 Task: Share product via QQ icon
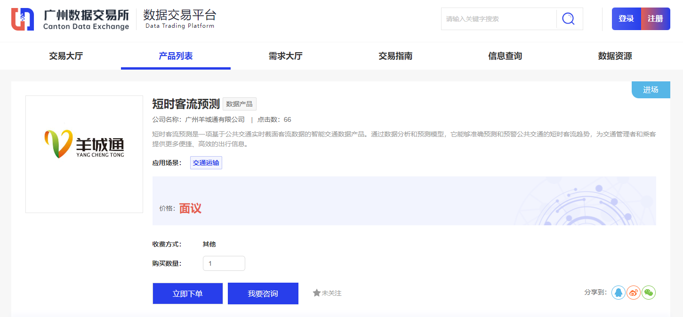619,293
